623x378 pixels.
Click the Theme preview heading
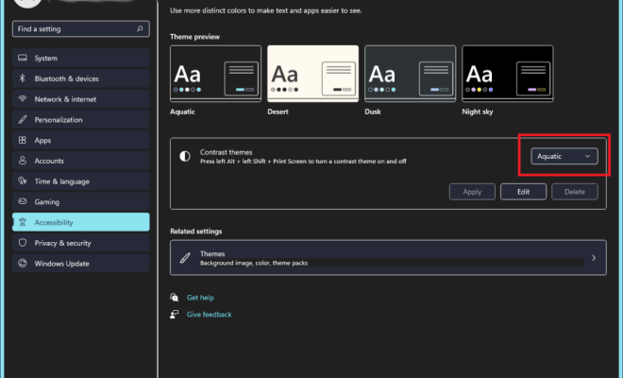[194, 37]
